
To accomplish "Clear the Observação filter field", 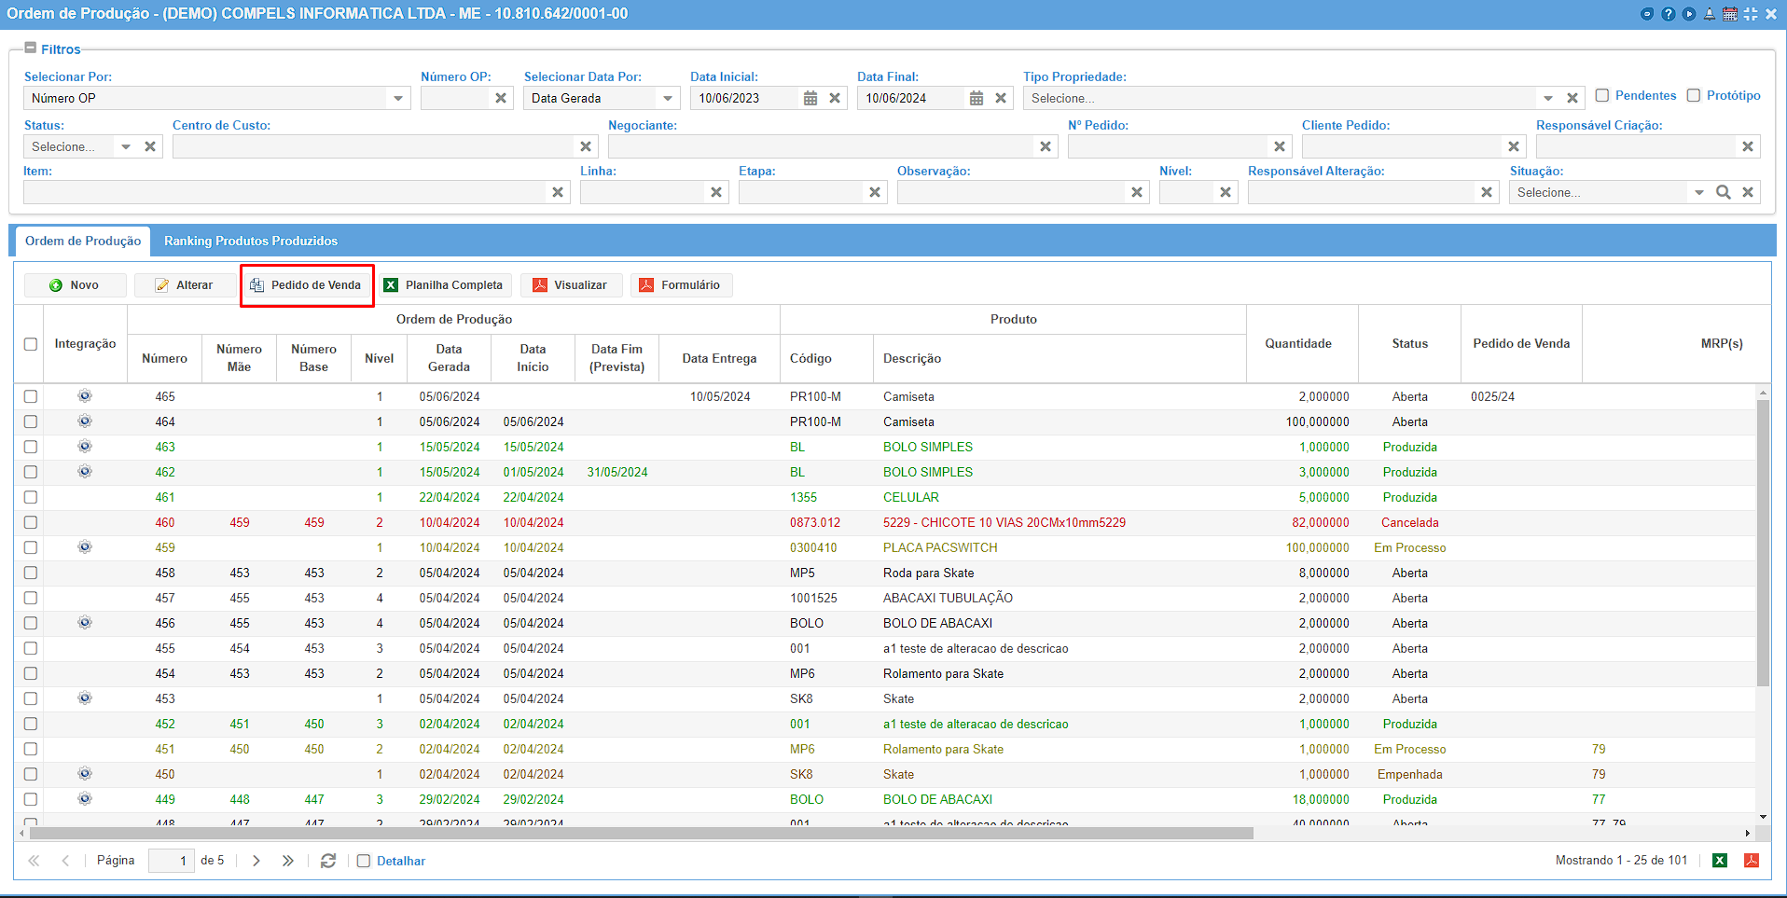I will click(1137, 192).
